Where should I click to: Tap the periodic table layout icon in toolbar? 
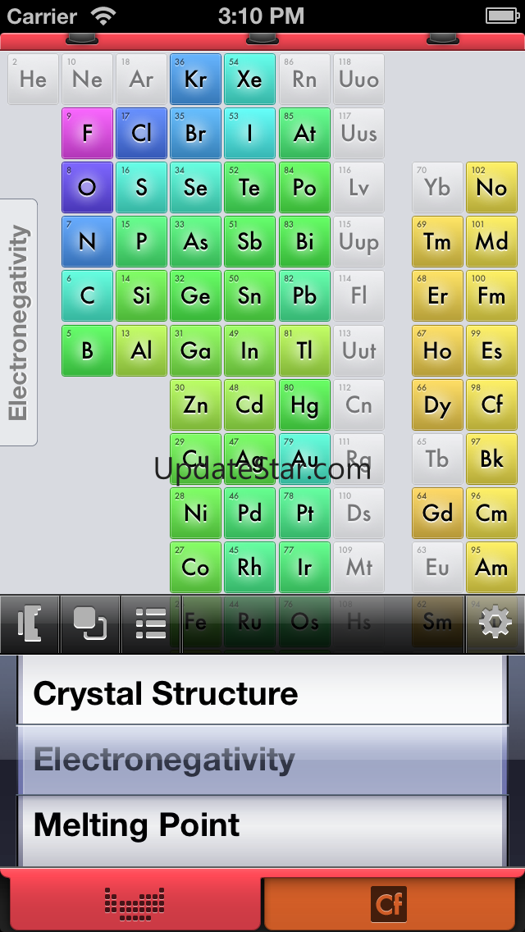[x=30, y=624]
